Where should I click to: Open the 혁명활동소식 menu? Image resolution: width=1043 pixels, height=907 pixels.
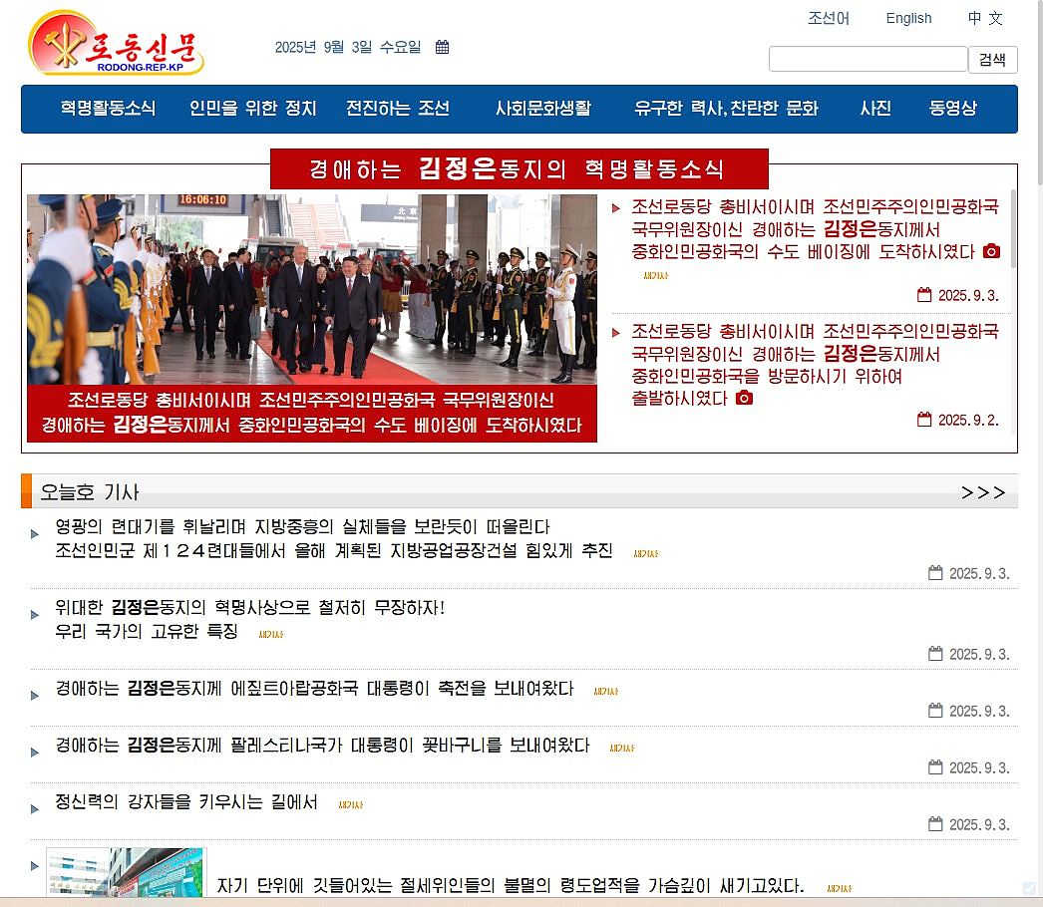coord(108,109)
